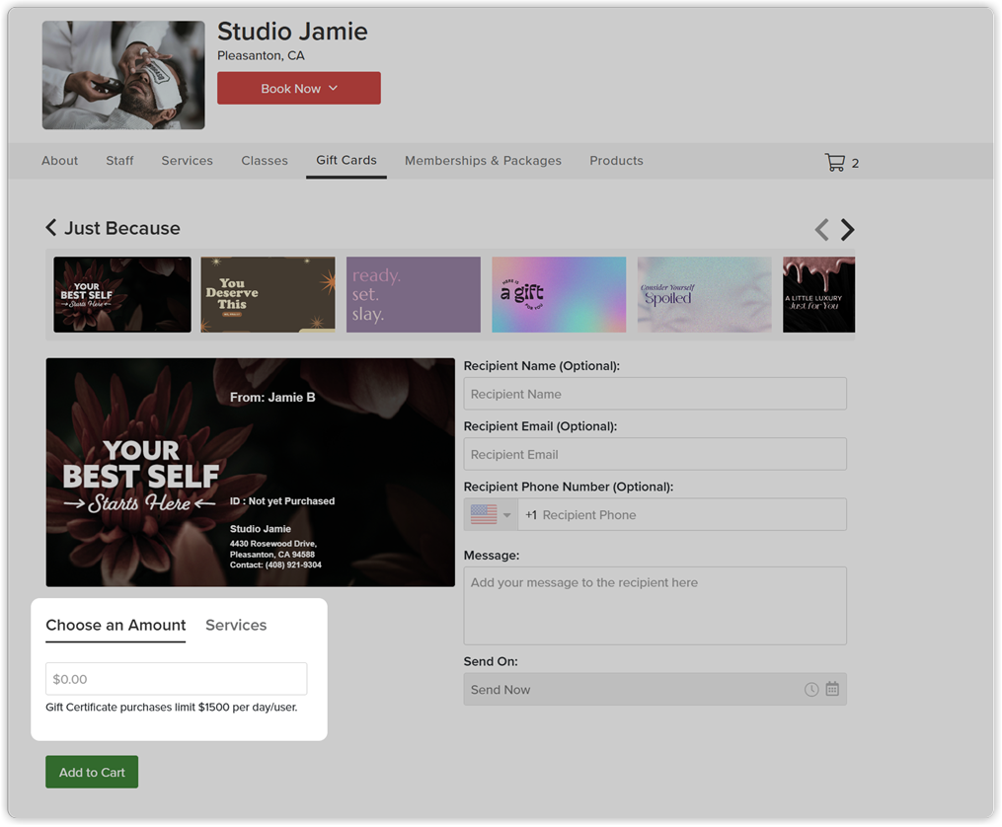Click the $0.00 amount field

[x=177, y=679]
